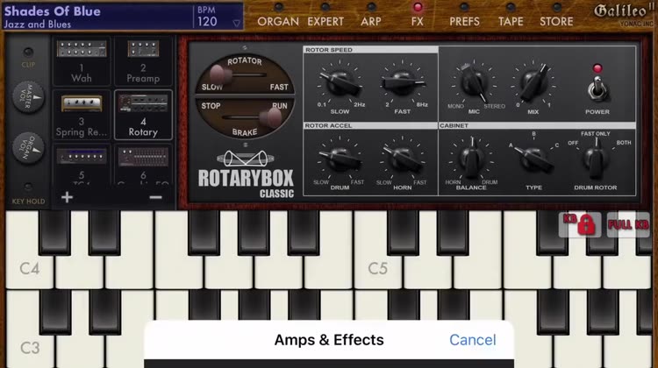The height and width of the screenshot is (368, 658).
Task: Click the Rotor Accel DRUM knob
Action: click(340, 159)
